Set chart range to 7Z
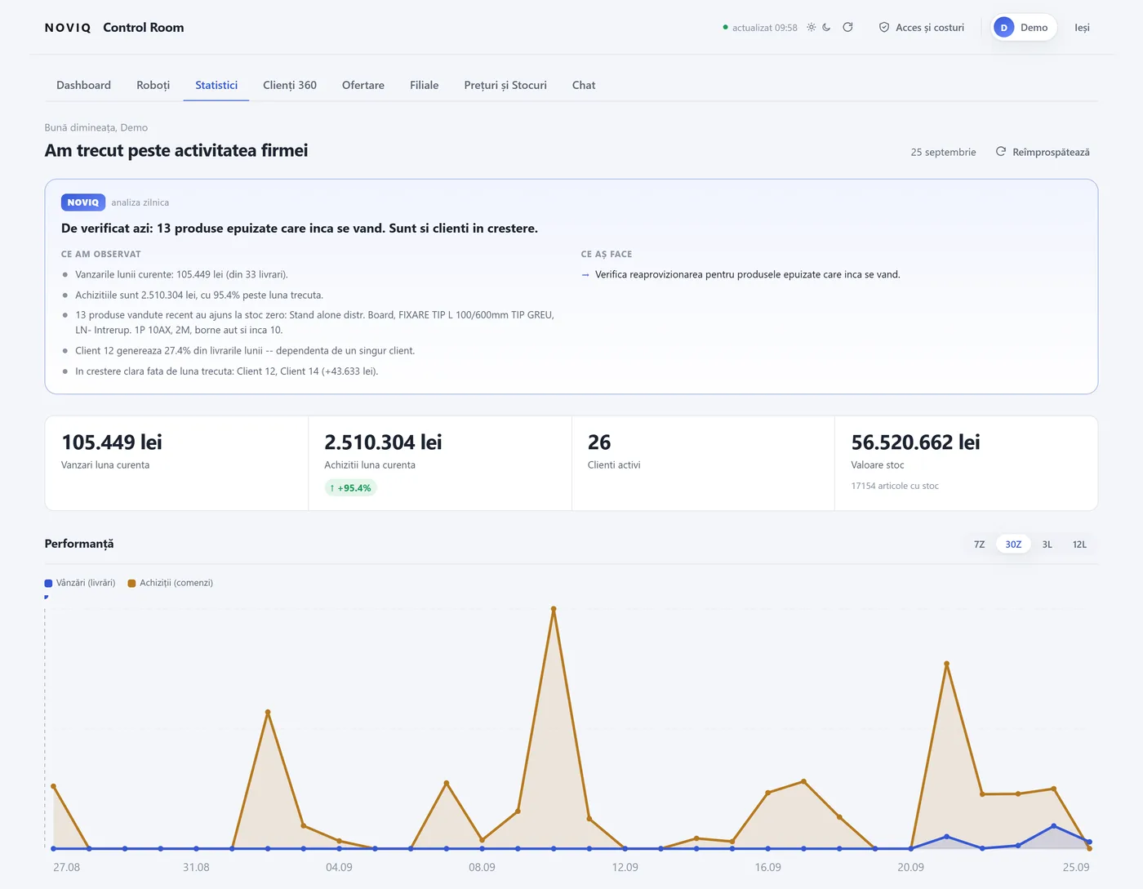1143x889 pixels. click(980, 545)
